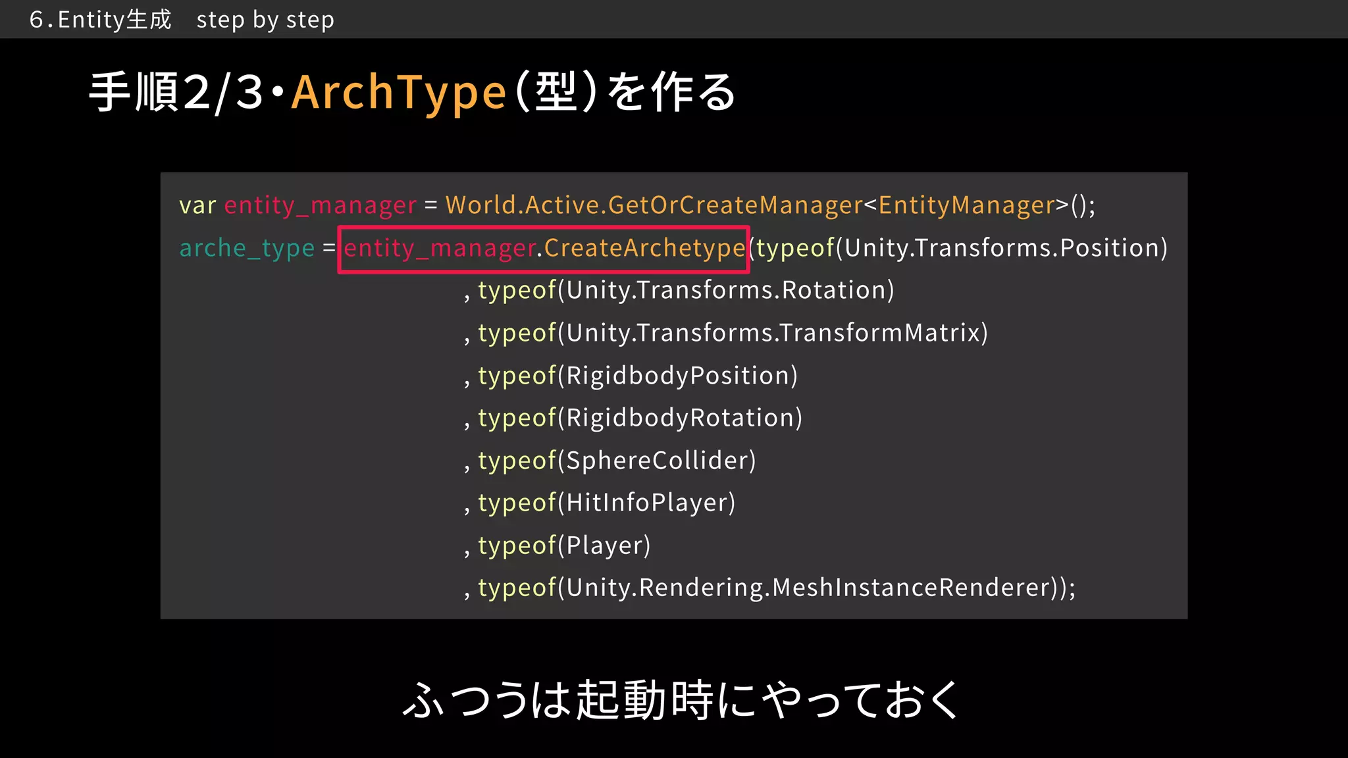Click the line 'typeof(Unity.Transforms.TransformMatrix)'

(x=733, y=333)
